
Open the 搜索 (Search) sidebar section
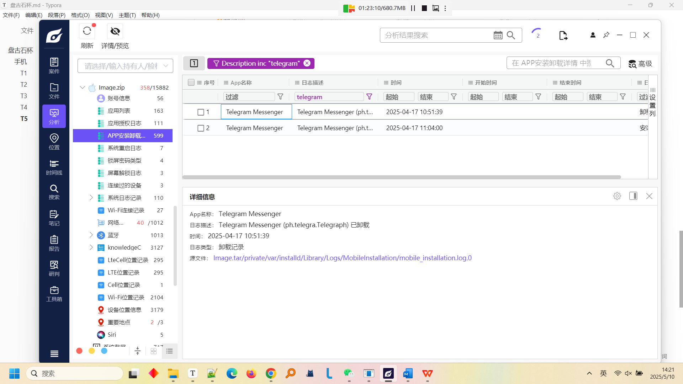[x=54, y=192]
